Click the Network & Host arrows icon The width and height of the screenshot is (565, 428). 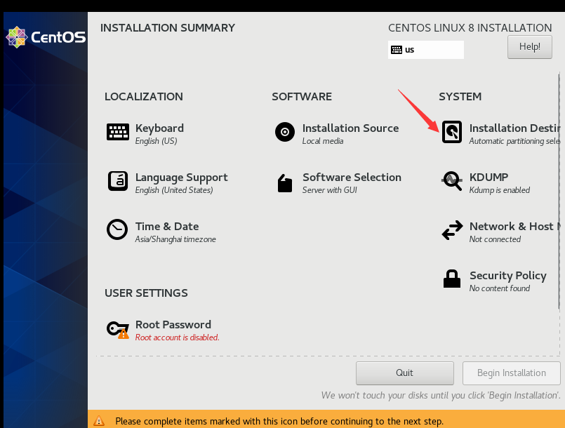pos(452,230)
